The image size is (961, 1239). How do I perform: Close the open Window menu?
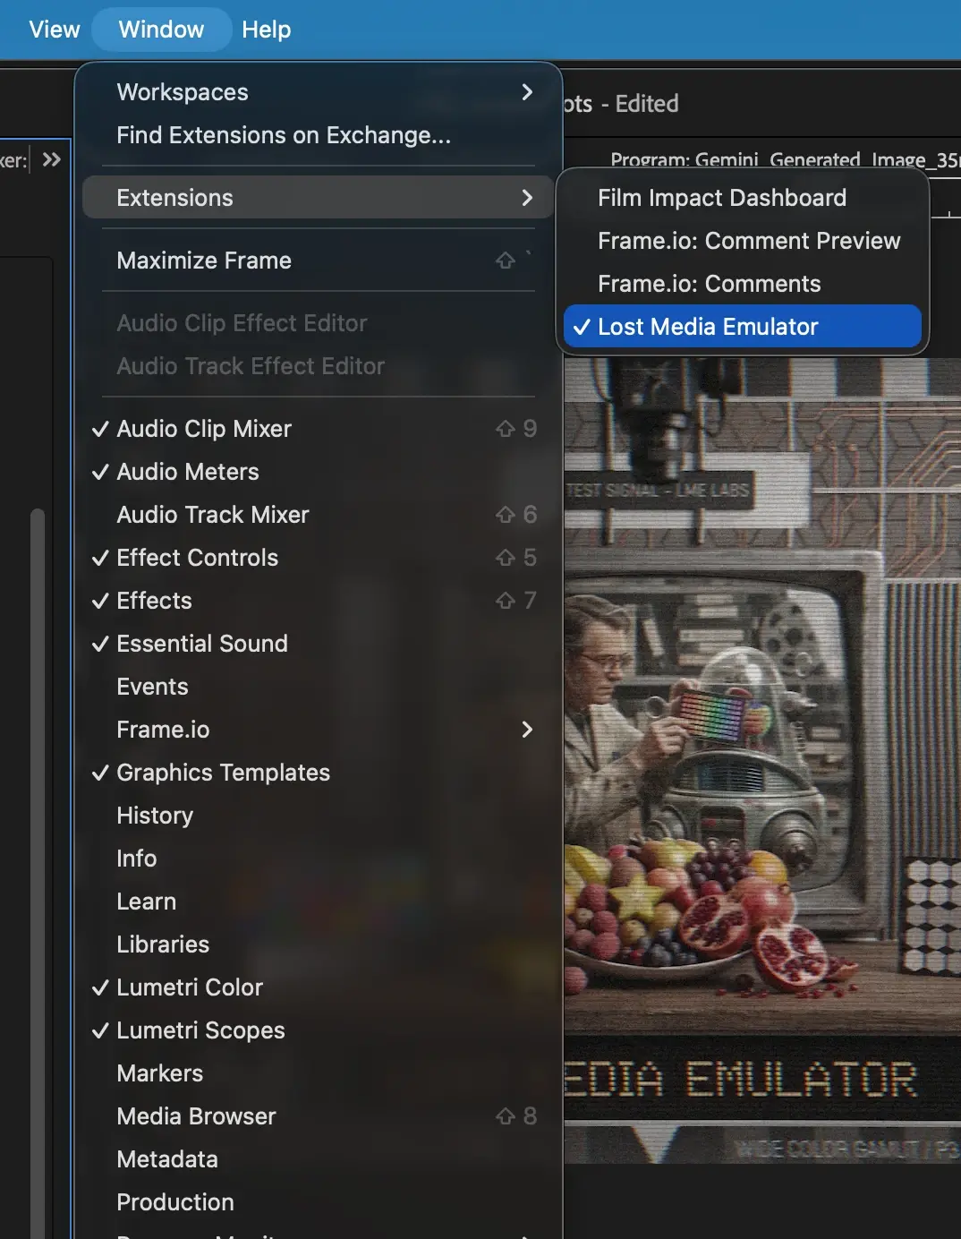(162, 30)
